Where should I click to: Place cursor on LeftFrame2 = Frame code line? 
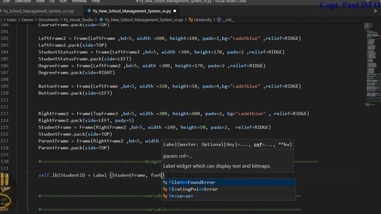point(170,38)
